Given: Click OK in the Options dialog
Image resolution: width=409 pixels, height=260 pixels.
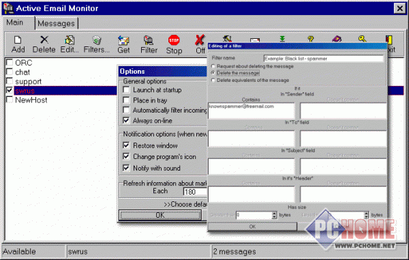Looking at the screenshot, I should (160, 215).
